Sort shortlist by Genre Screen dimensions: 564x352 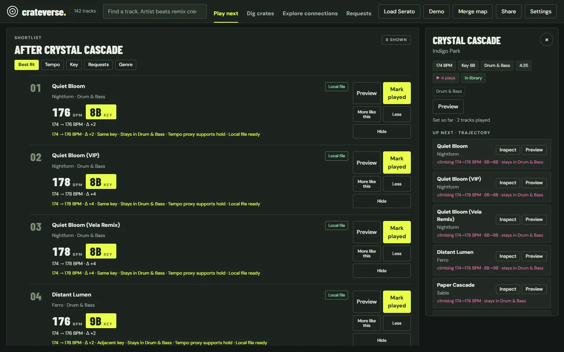(x=126, y=65)
